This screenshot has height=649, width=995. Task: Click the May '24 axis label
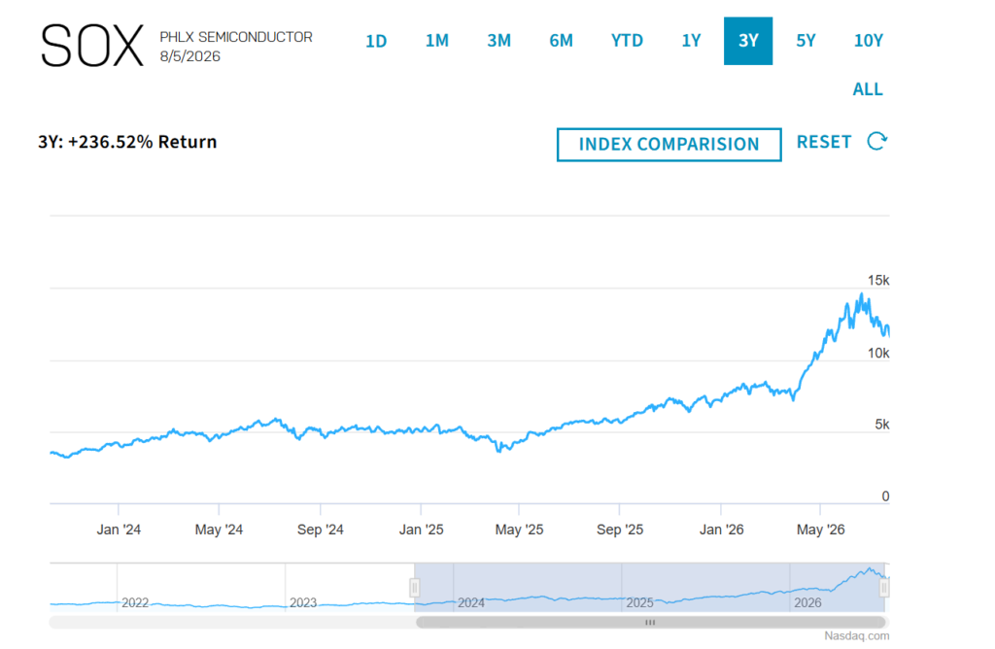click(219, 529)
